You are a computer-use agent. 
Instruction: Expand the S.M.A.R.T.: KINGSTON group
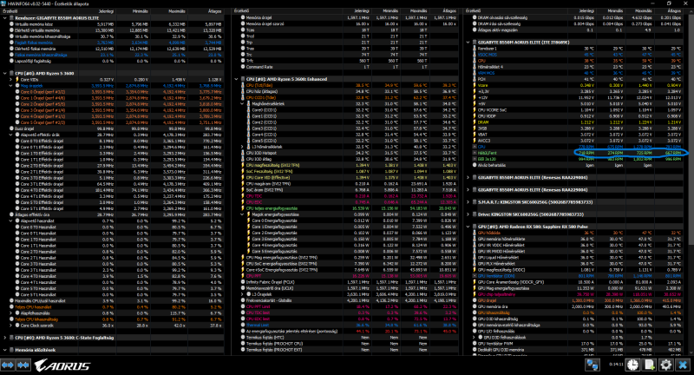pyautogui.click(x=468, y=202)
